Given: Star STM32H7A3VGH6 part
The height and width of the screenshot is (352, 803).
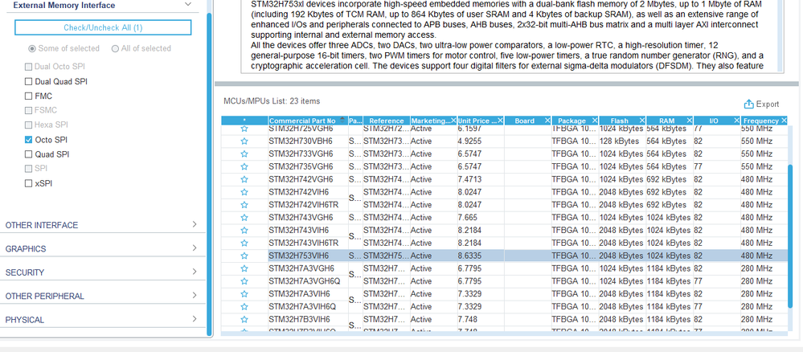Looking at the screenshot, I should [244, 268].
